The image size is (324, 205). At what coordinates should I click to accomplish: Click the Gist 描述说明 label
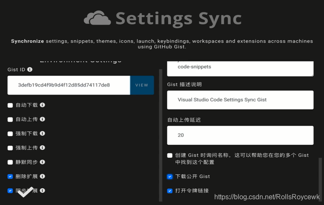pos(184,84)
